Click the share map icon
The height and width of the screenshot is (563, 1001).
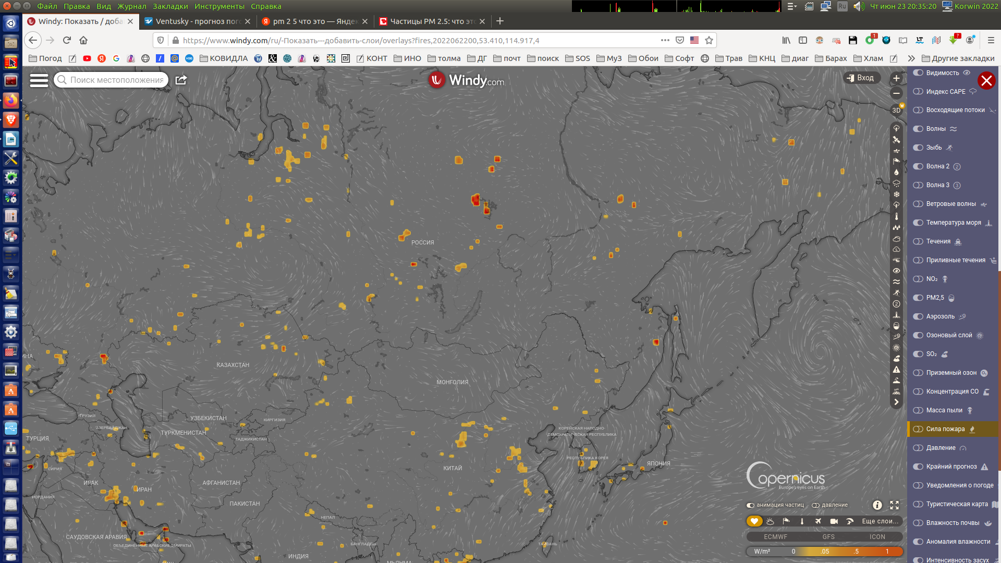coord(181,80)
